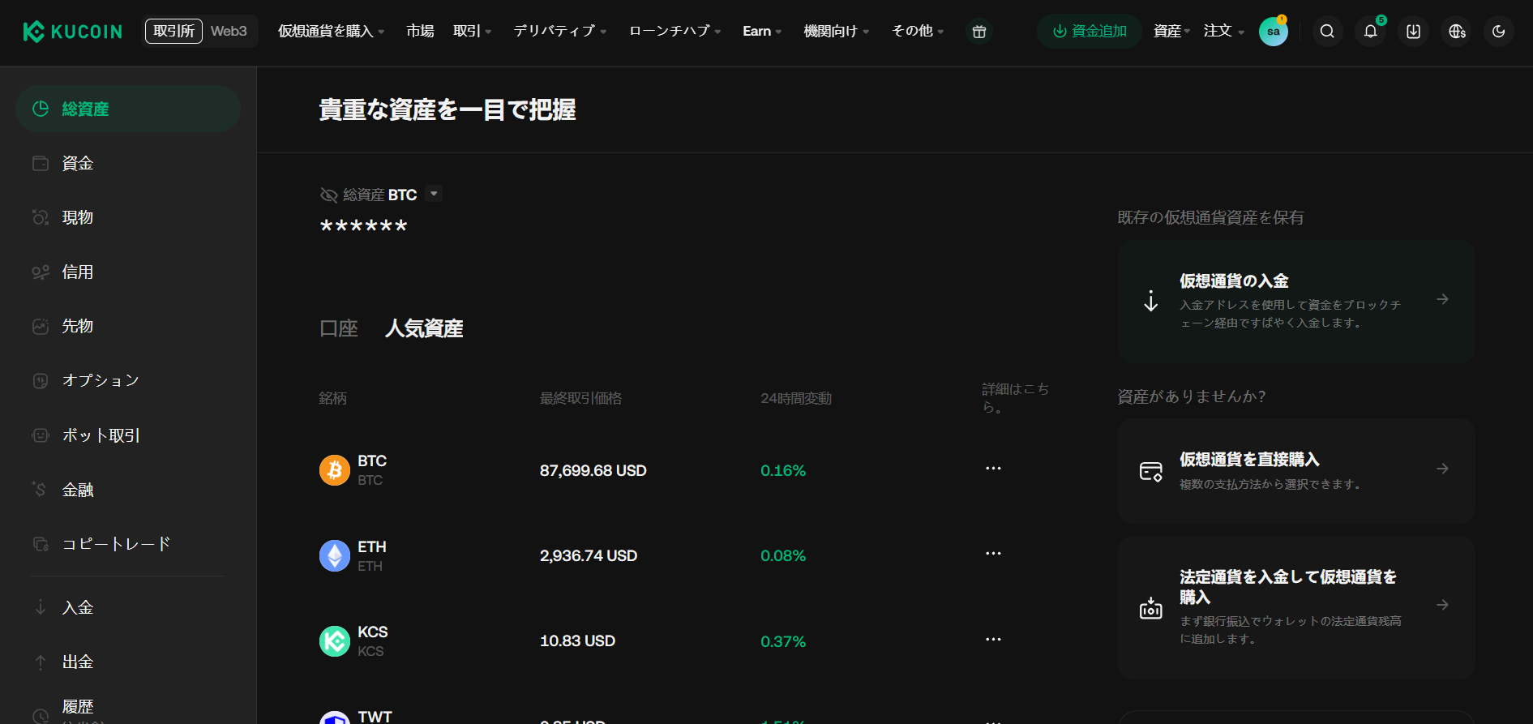The image size is (1533, 724).
Task: Click the BTC coin icon
Action: coord(334,470)
